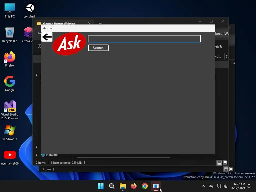Expand the navigation chevron just above Network

[x=36, y=147]
